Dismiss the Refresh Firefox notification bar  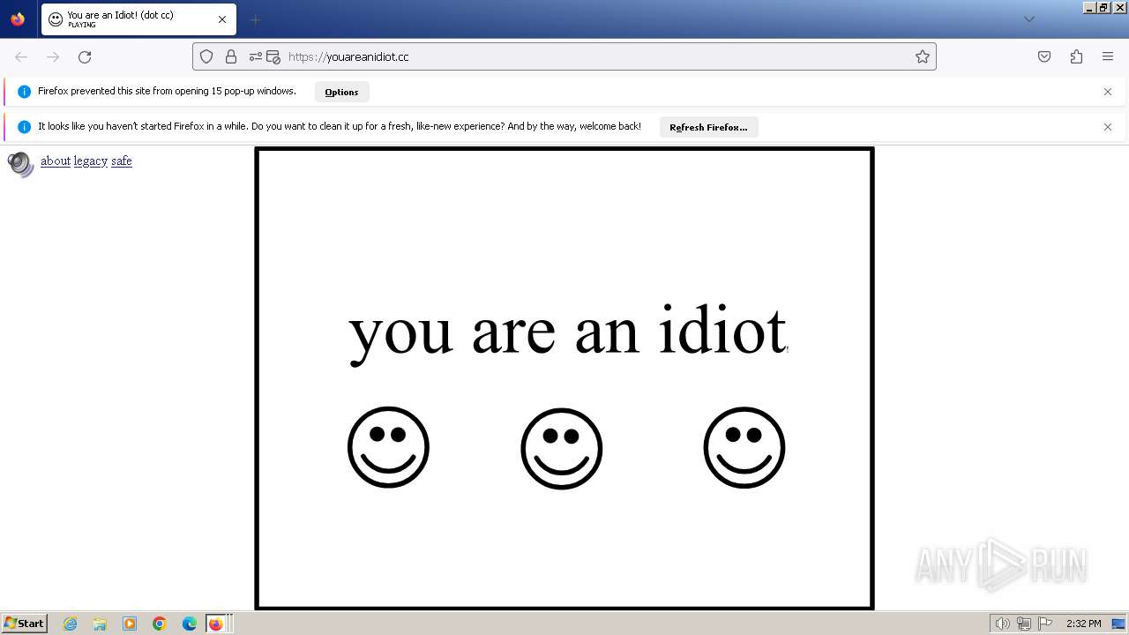pos(1108,127)
